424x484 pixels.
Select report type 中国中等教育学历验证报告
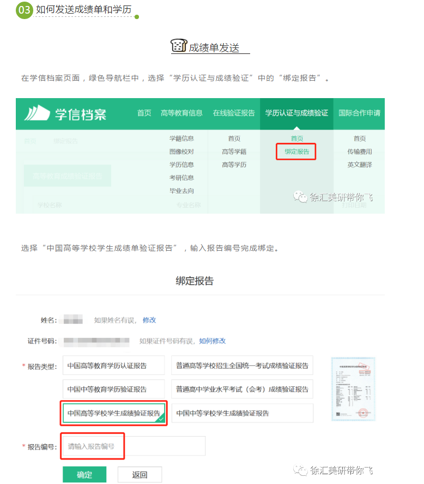pos(113,389)
